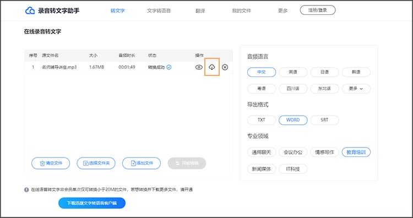The height and width of the screenshot is (218, 413).
Task: Click the 注册/登录 button
Action: [318, 10]
